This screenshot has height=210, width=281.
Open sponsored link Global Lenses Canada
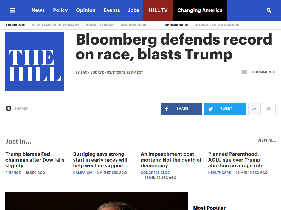pyautogui.click(x=217, y=25)
